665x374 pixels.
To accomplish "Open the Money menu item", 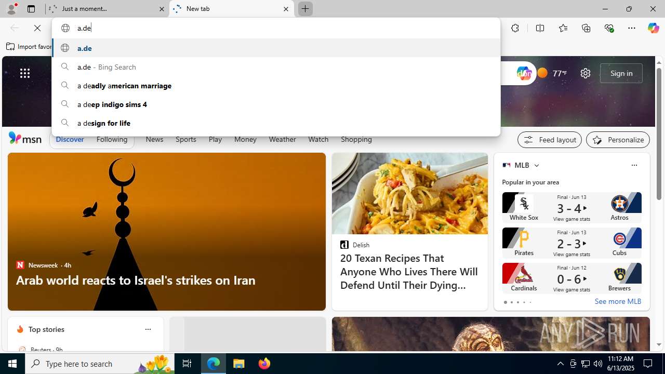I will [x=245, y=139].
